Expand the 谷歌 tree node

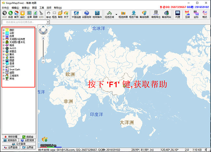(x=4, y=33)
